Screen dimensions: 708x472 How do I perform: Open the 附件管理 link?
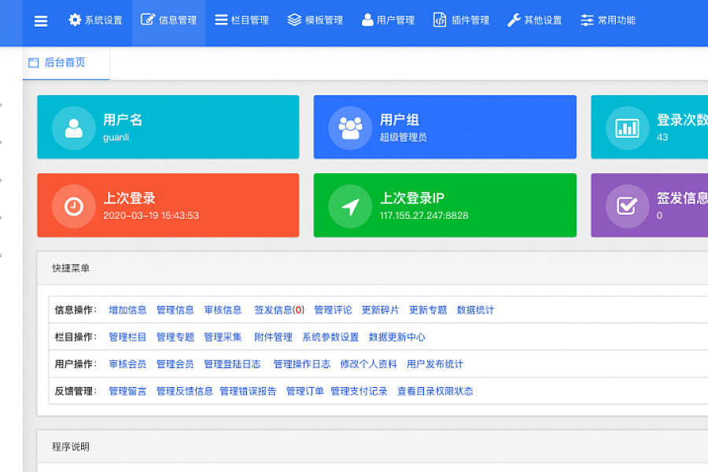click(x=273, y=337)
